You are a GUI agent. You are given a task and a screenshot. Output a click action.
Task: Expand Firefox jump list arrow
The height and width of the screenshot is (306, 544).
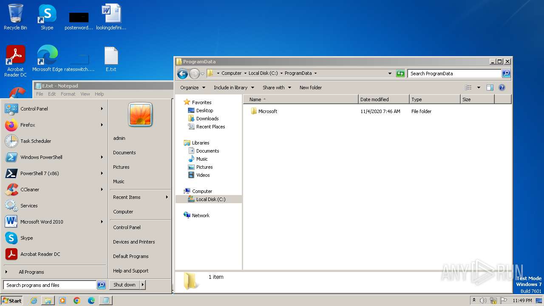[x=102, y=125]
